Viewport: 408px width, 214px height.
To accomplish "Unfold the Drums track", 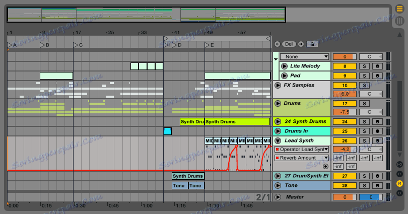I will [x=278, y=104].
